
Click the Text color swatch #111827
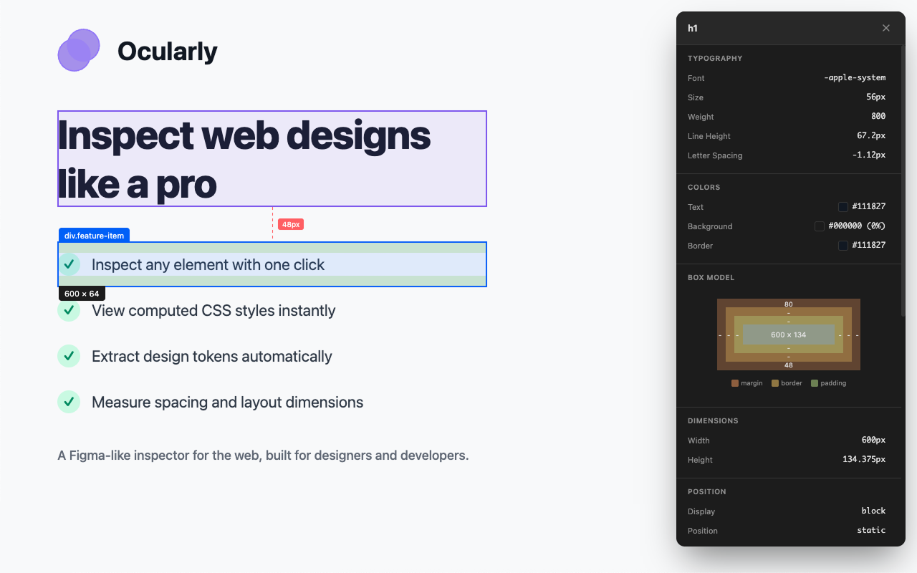click(842, 207)
